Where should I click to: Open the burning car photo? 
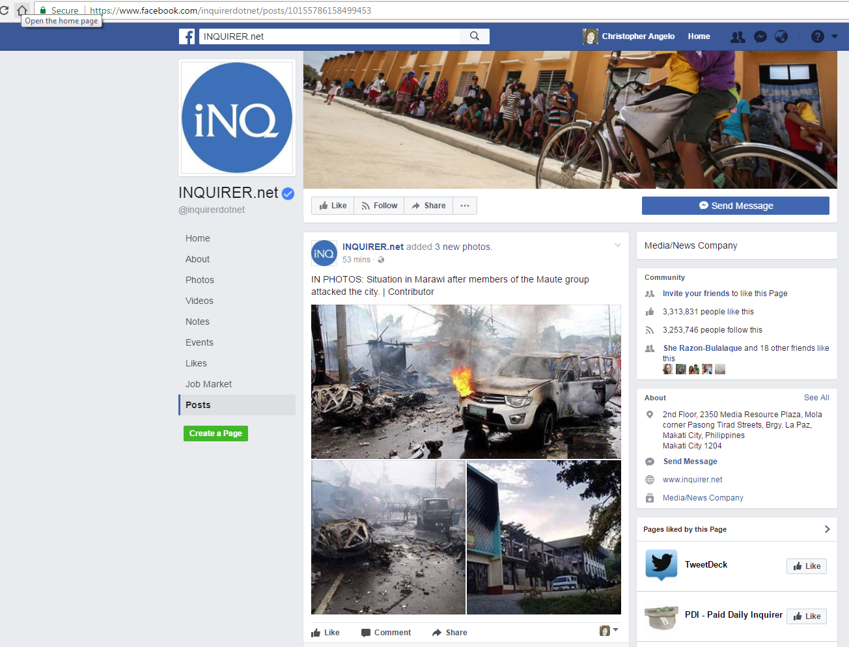(466, 382)
